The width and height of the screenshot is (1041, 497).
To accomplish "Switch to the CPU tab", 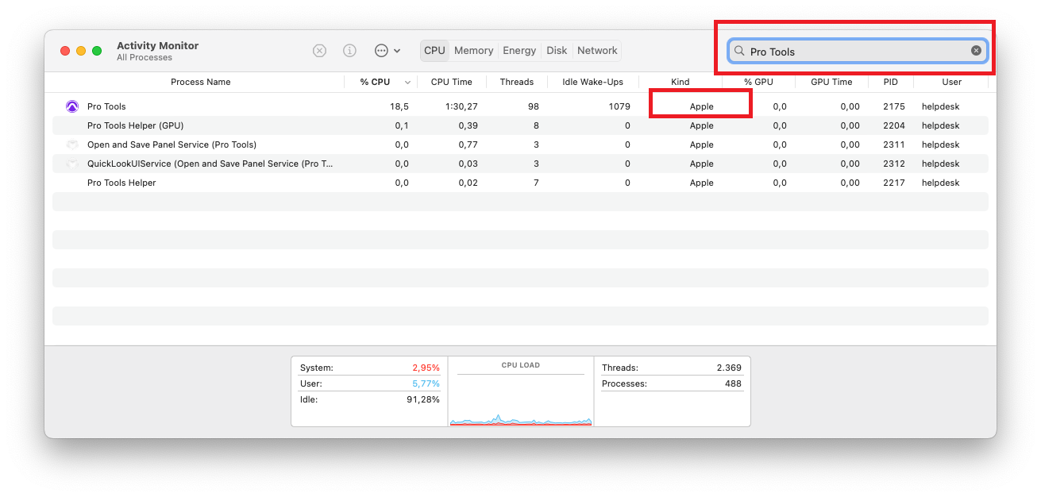I will click(x=434, y=51).
